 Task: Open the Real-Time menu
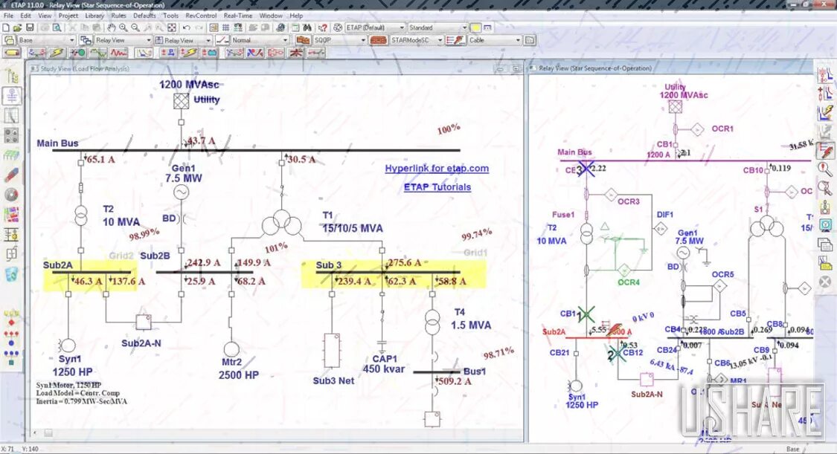click(238, 16)
